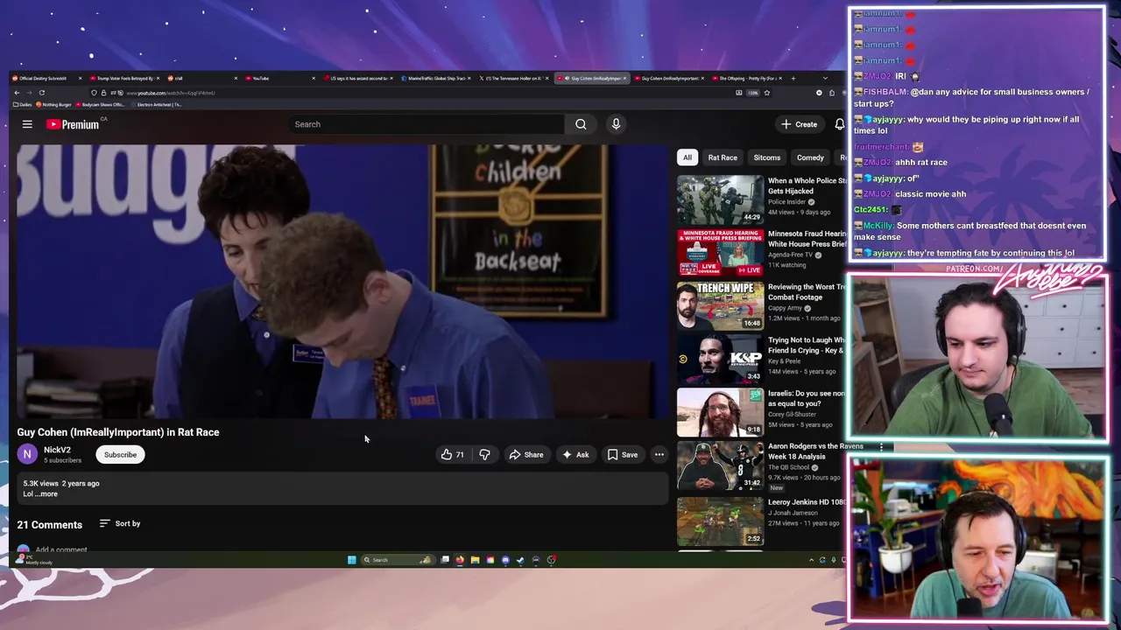Switch to the Official Destiny Subreddit tab

click(x=47, y=78)
